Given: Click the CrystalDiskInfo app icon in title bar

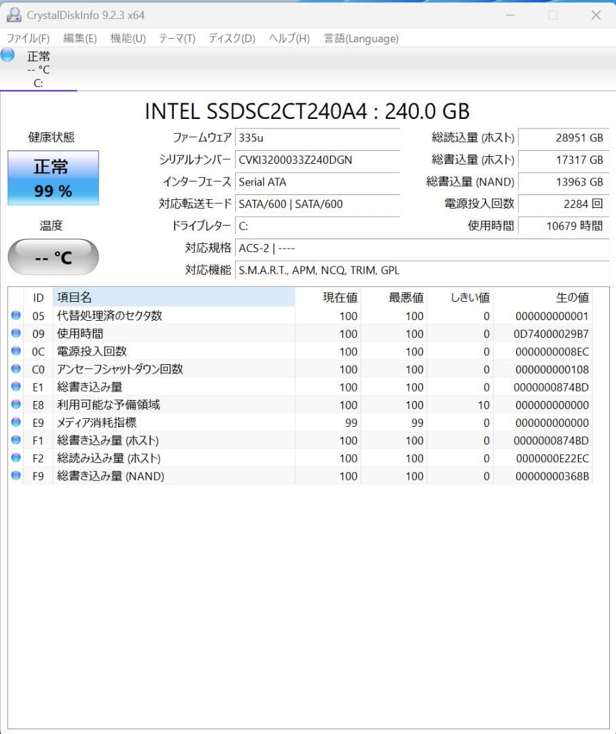Looking at the screenshot, I should tap(15, 14).
